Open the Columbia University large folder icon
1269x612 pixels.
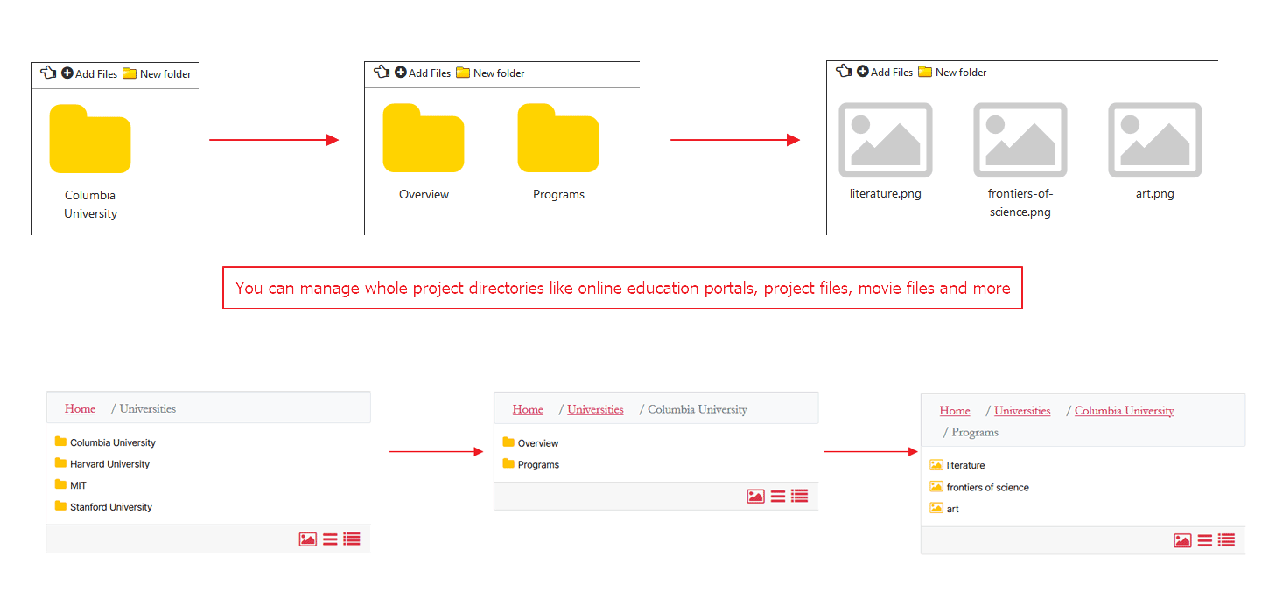pyautogui.click(x=90, y=138)
